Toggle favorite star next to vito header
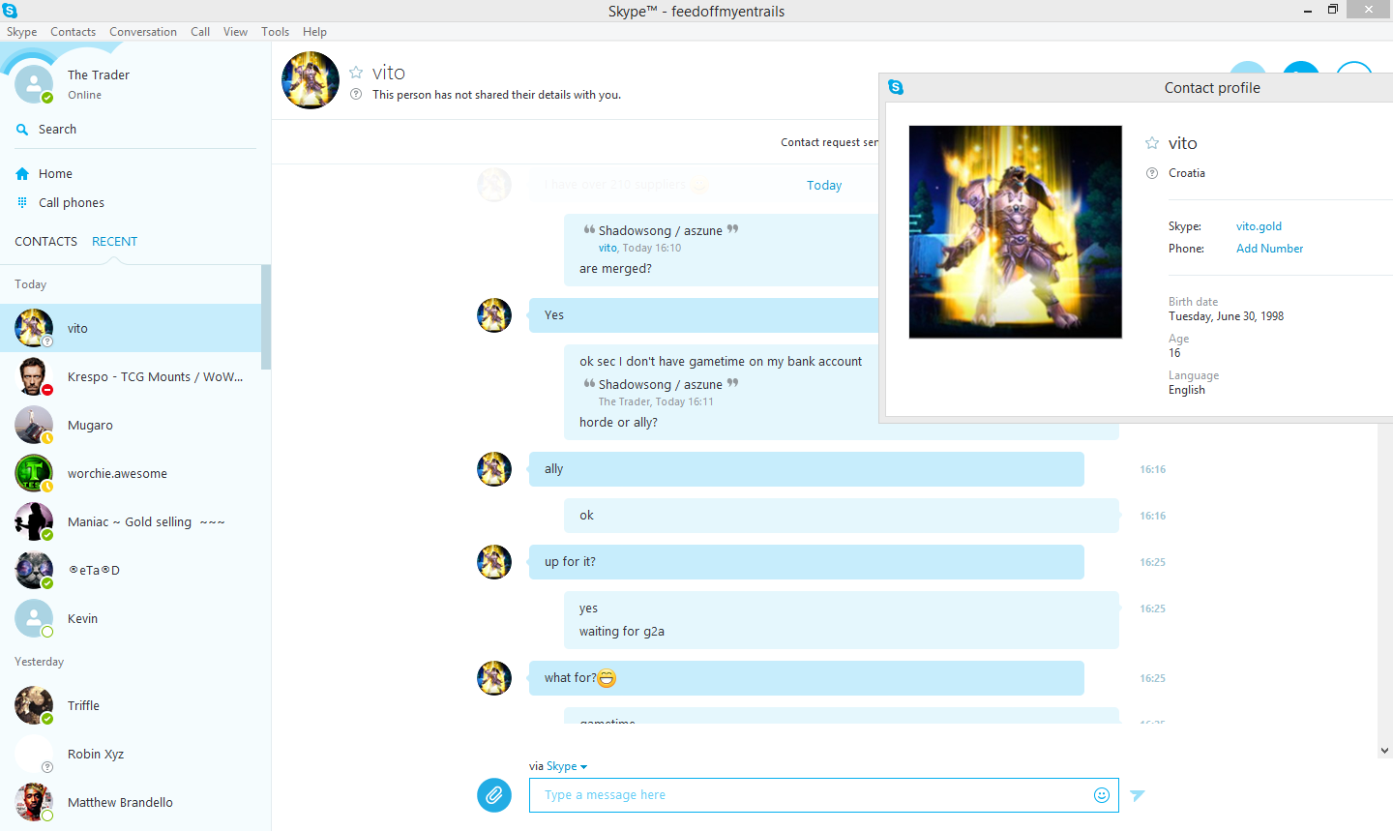 tap(356, 73)
